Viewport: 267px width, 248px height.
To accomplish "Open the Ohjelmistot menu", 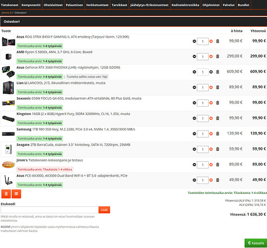I will pyautogui.click(x=211, y=5).
